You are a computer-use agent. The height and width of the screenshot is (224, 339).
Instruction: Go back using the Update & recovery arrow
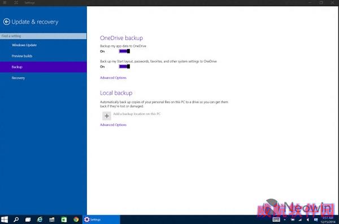6,21
